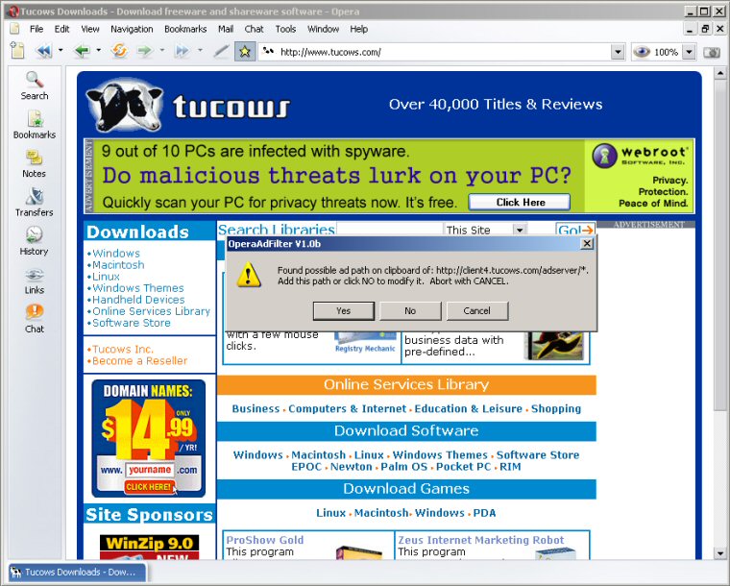Open the Mail menu

(x=226, y=29)
